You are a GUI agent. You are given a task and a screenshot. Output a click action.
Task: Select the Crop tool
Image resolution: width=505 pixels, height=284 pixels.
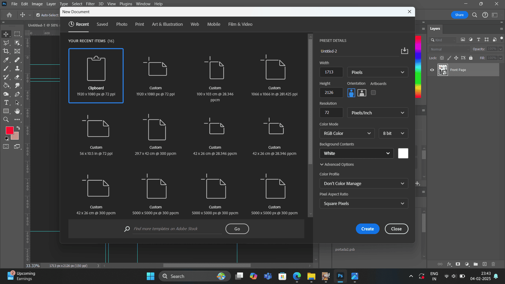click(6, 51)
